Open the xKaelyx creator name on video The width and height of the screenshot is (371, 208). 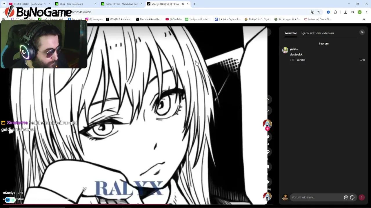[9, 193]
